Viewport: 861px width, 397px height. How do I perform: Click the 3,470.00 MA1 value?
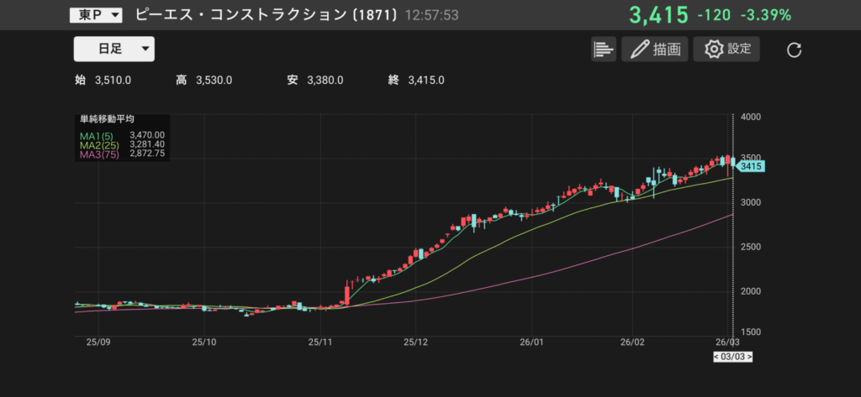coord(147,134)
